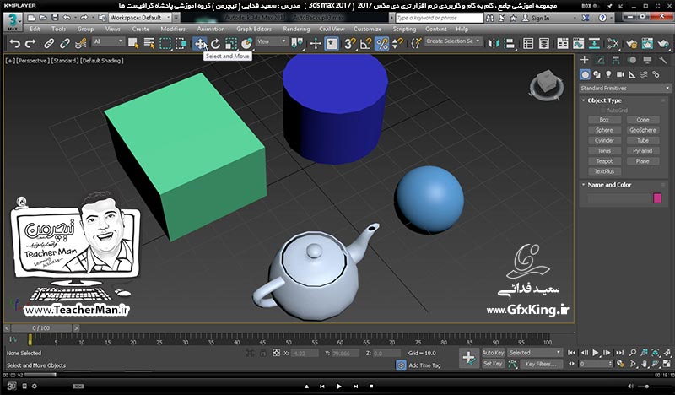This screenshot has height=395, width=675.
Task: Click the TextPlus primitive button
Action: tap(604, 171)
